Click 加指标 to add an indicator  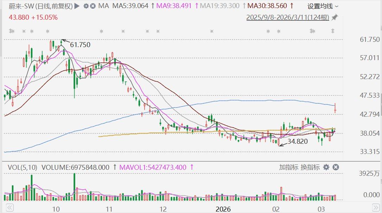[289, 167]
